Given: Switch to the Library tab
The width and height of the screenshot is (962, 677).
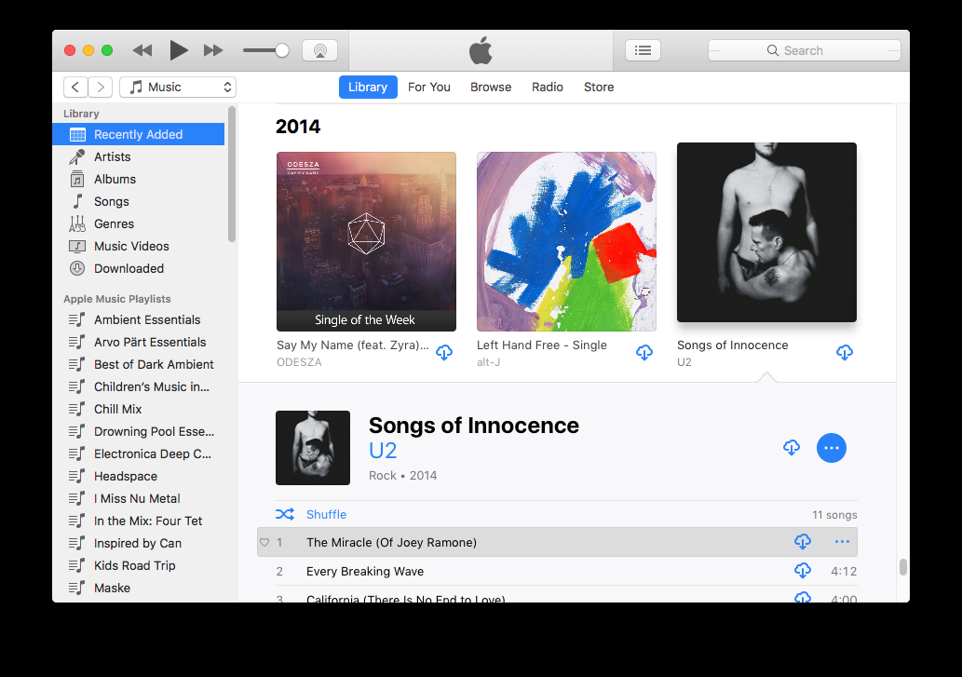Looking at the screenshot, I should 368,88.
